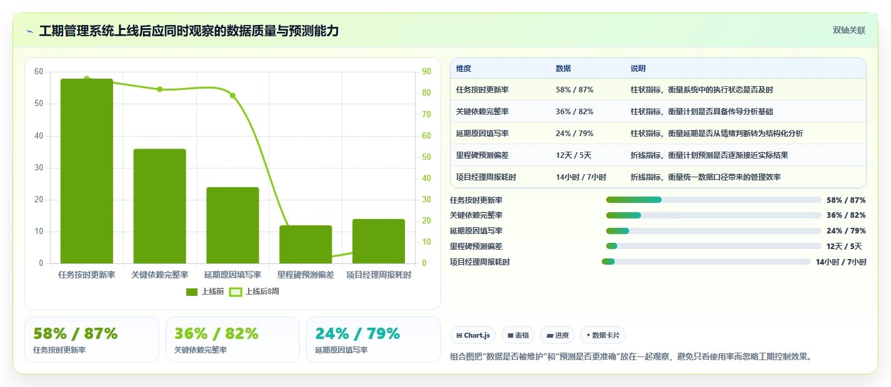This screenshot has width=891, height=387.
Task: Click the 项目经理周报耗时 bar in chart
Action: point(379,241)
